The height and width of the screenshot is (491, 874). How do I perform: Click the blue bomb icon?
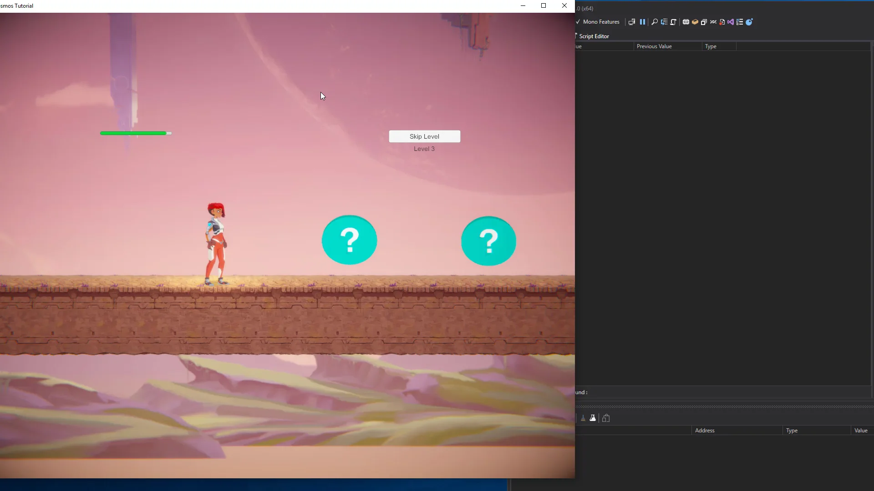(x=749, y=22)
